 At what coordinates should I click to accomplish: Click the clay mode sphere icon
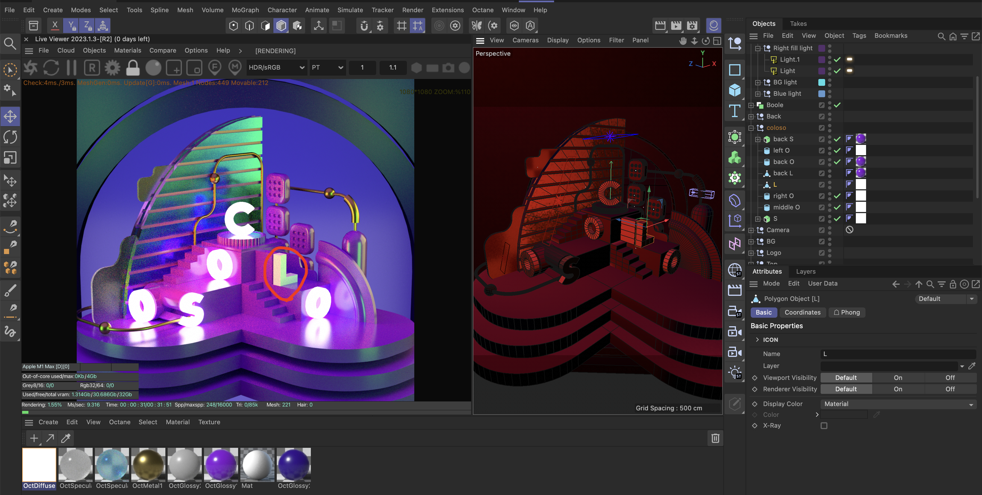coord(153,68)
